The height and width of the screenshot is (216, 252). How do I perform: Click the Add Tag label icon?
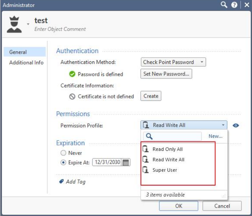[x=61, y=182]
